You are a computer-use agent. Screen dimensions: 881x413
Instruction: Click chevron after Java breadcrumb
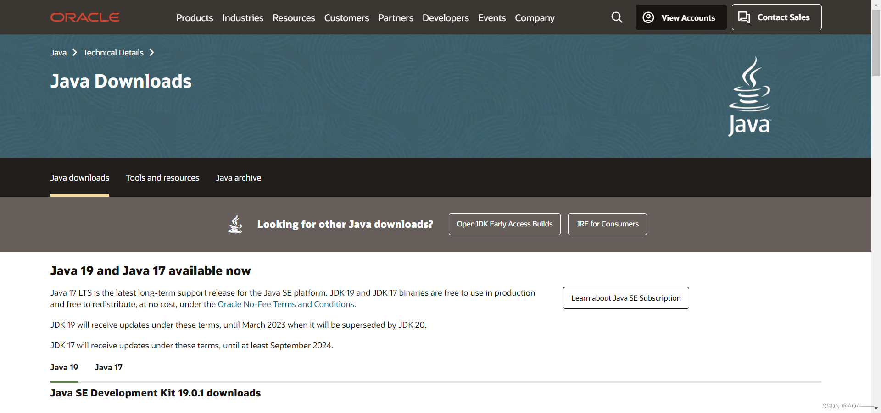pos(74,53)
